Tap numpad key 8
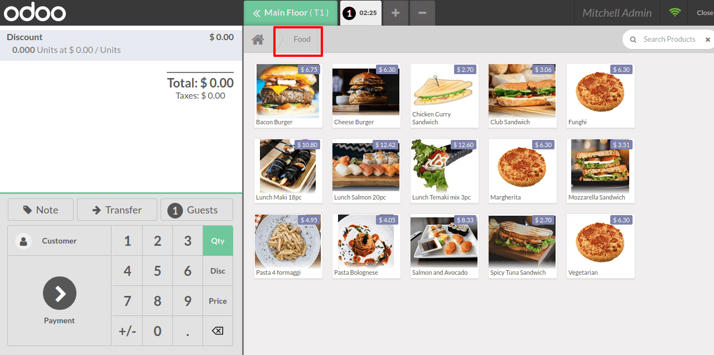This screenshot has width=714, height=355. click(158, 301)
